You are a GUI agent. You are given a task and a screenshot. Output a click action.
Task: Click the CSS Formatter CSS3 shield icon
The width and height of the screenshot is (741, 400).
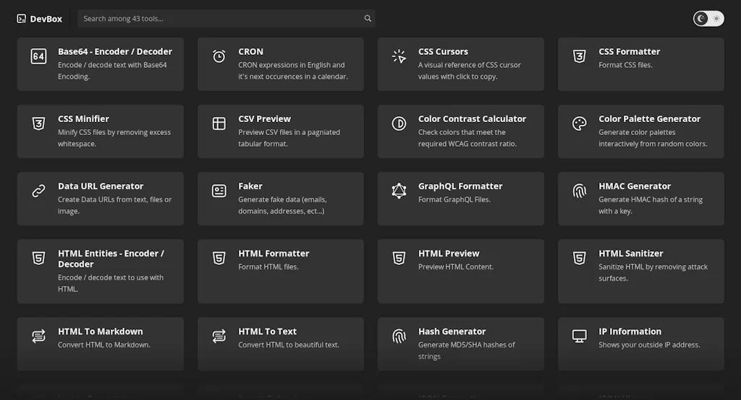click(x=580, y=56)
